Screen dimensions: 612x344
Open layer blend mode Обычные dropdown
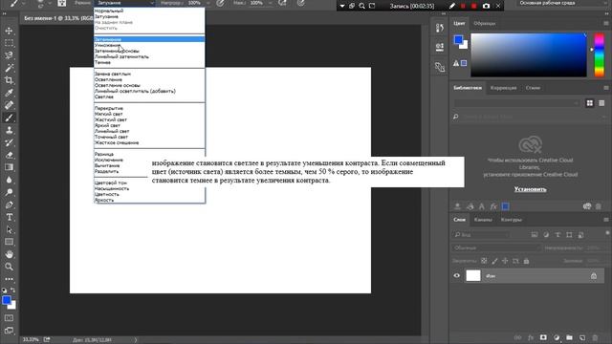(x=496, y=248)
